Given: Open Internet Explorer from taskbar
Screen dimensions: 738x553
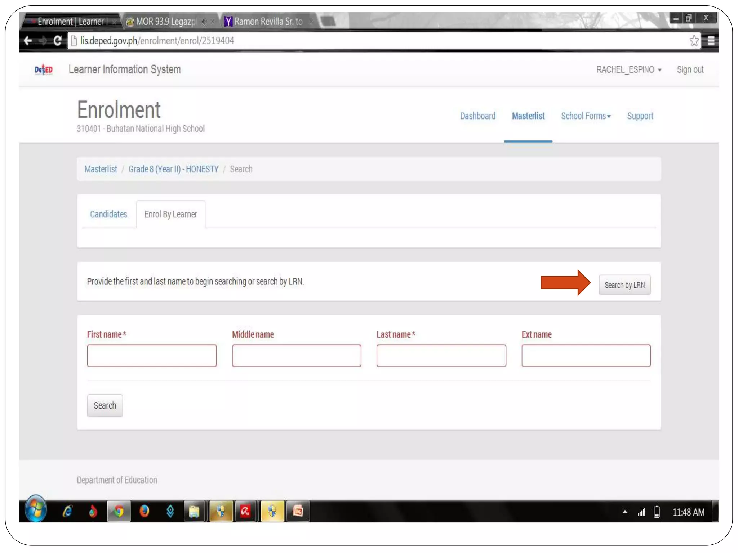Looking at the screenshot, I should 67,511.
